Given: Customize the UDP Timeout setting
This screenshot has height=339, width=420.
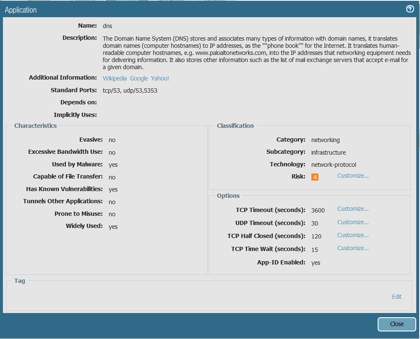Looking at the screenshot, I should [x=353, y=222].
